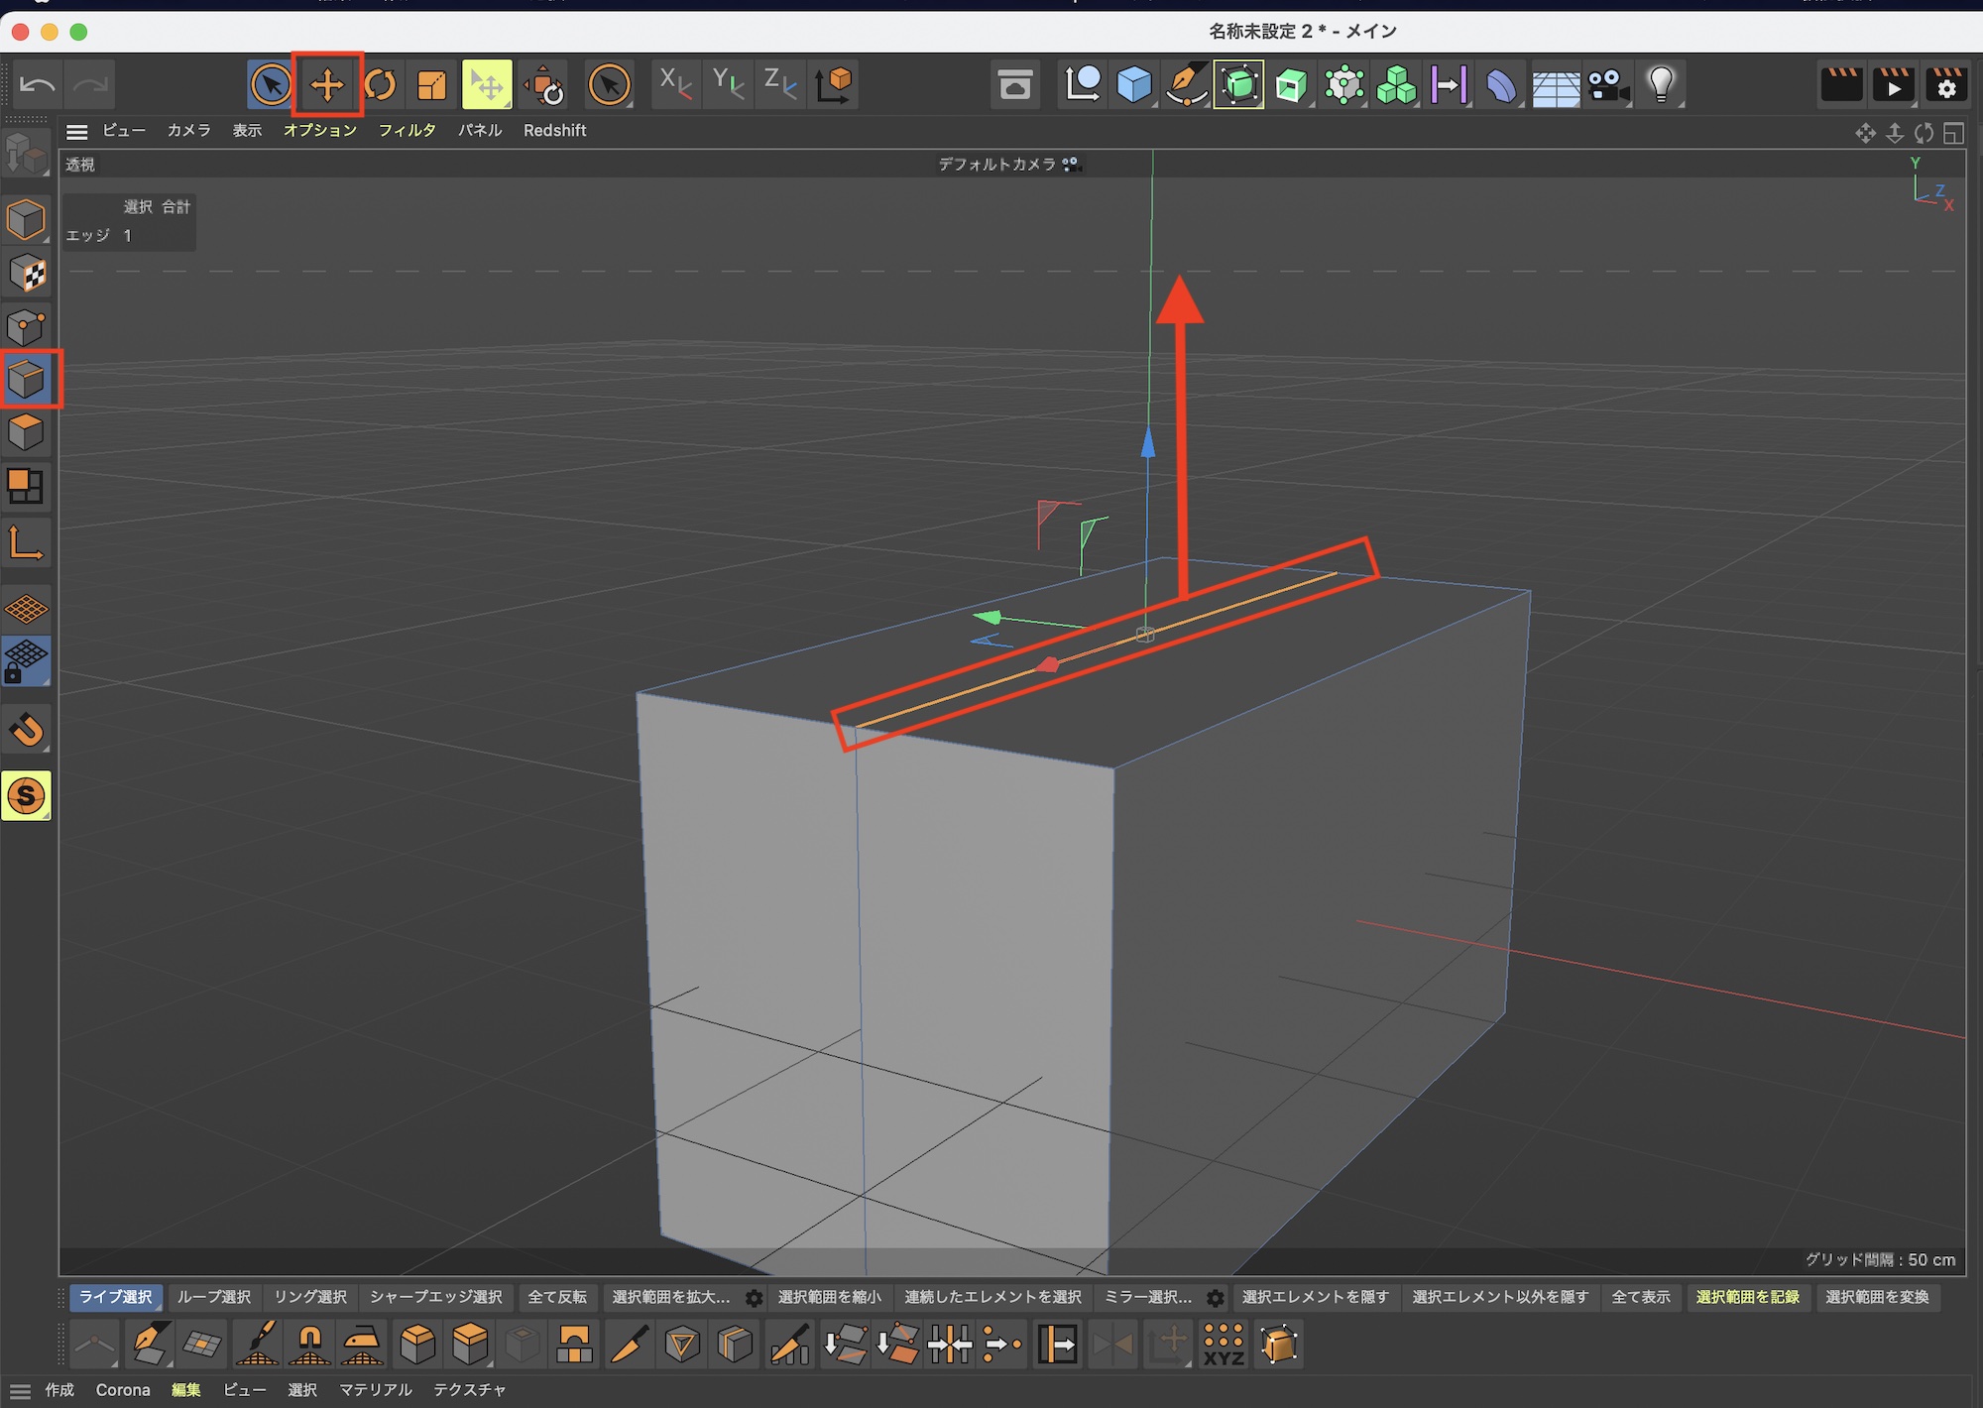Open gear options beside 選択範囲を拡大
The image size is (1983, 1408).
click(x=755, y=1298)
